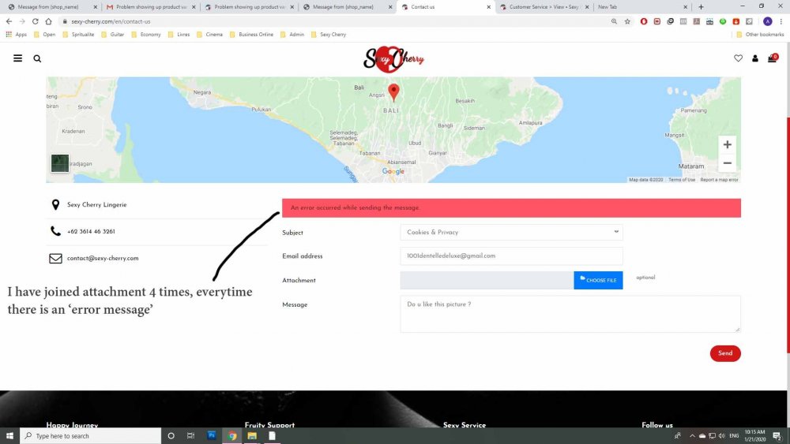Click the red Opera extension icon
The width and height of the screenshot is (790, 444).
pos(643,21)
